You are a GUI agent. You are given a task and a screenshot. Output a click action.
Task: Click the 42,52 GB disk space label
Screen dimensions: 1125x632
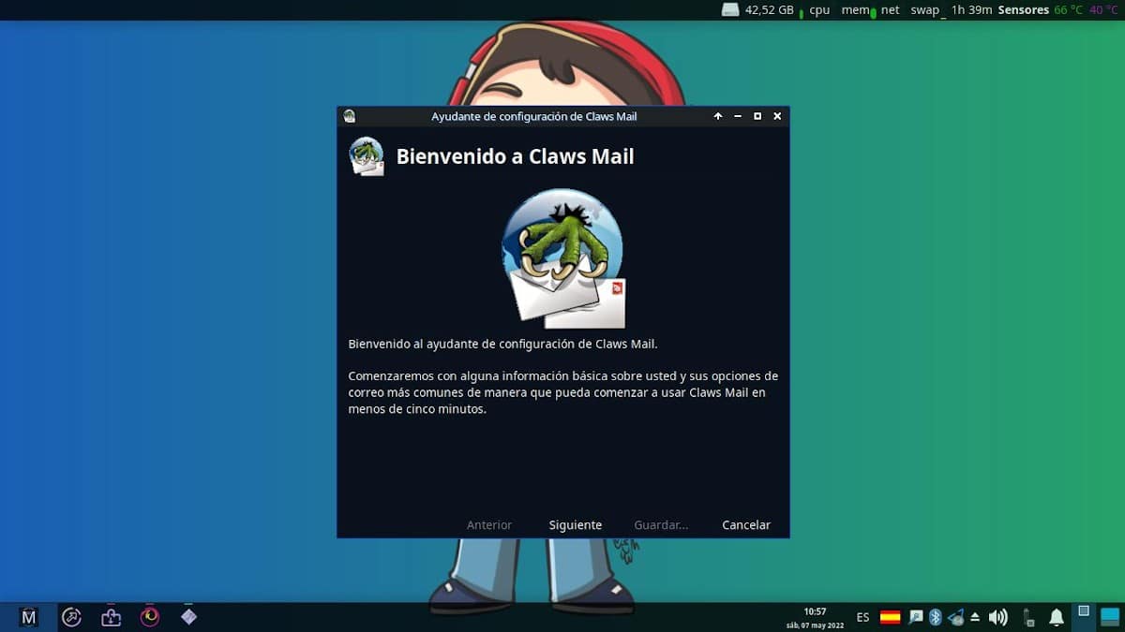(769, 10)
